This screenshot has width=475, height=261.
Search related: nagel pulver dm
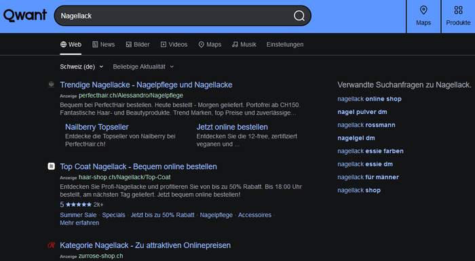point(362,112)
